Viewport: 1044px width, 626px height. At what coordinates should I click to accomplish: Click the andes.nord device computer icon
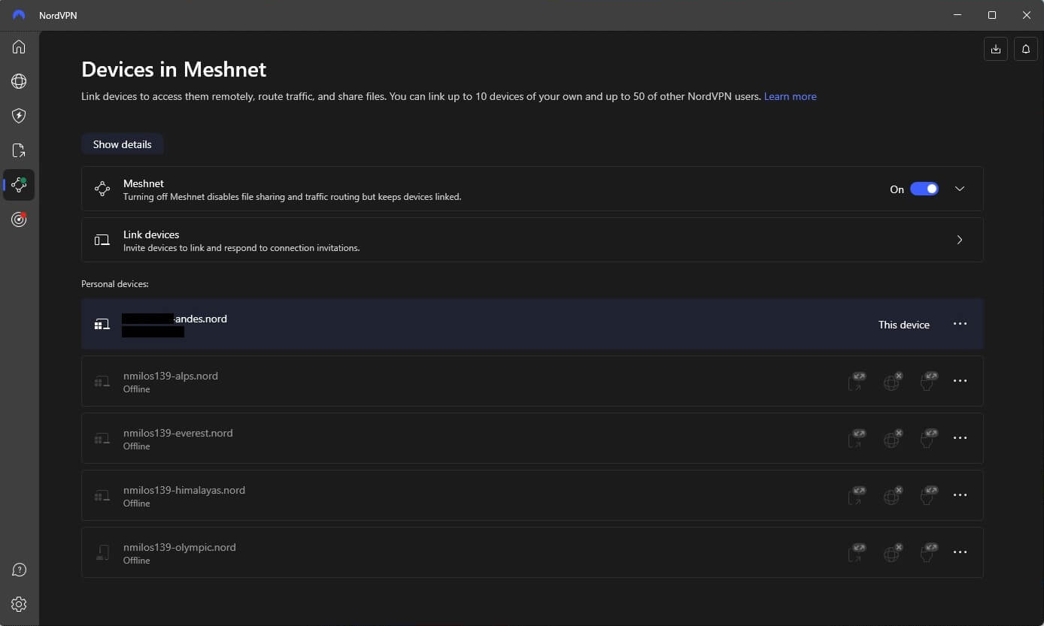pyautogui.click(x=102, y=324)
